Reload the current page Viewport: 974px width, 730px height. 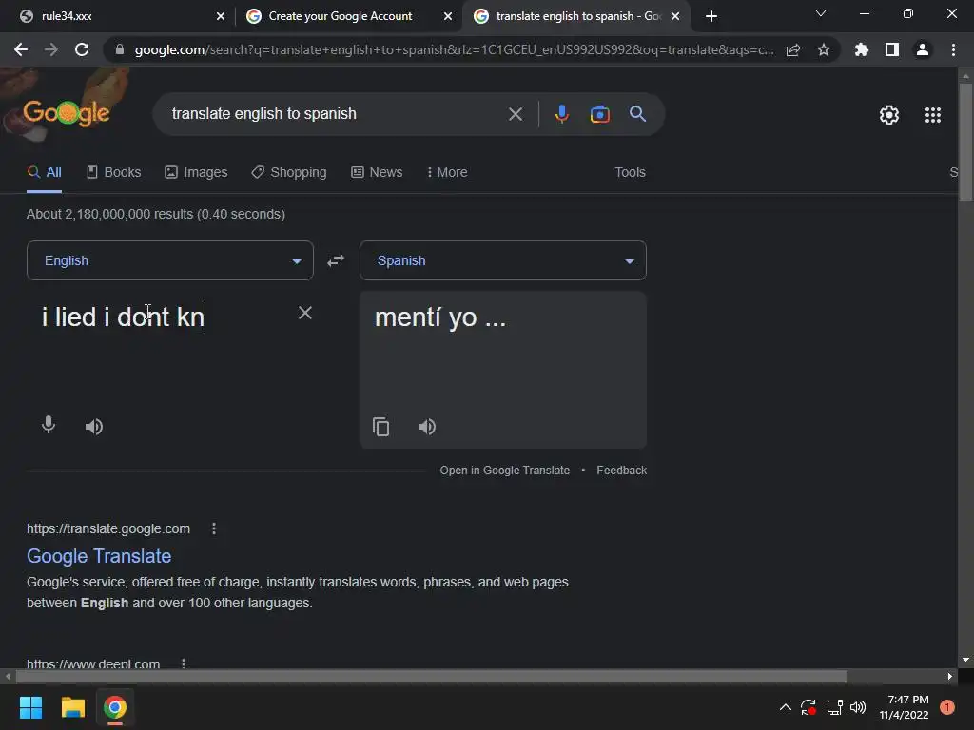pos(82,49)
